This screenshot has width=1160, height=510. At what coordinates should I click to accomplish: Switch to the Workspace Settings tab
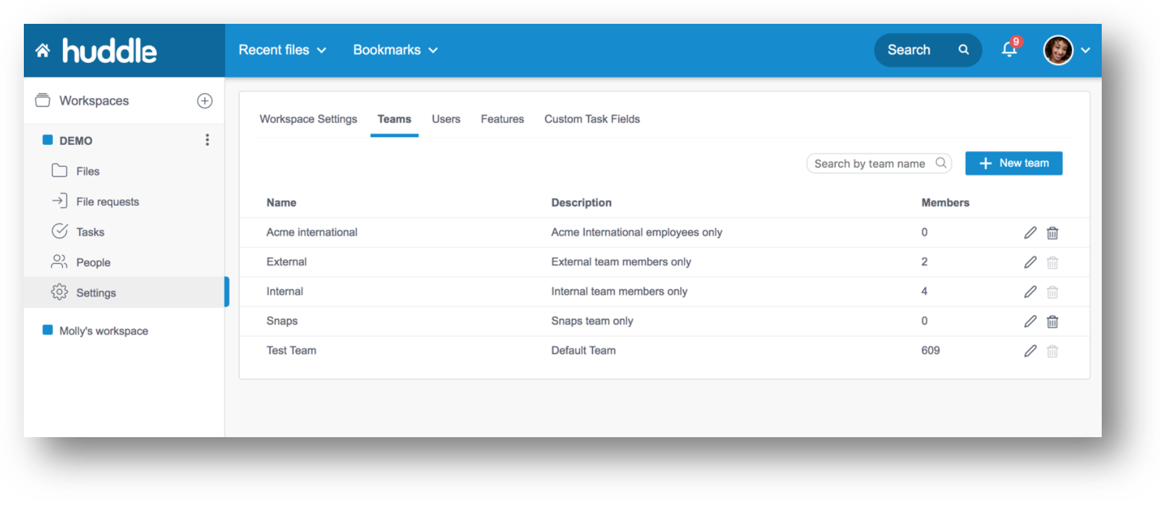(308, 119)
